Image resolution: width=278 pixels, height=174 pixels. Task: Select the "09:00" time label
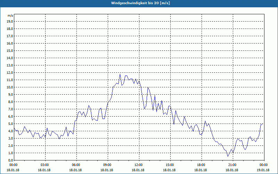pos(108,165)
